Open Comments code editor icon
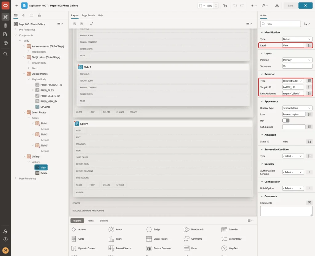This screenshot has height=256, width=315. coord(309,203)
